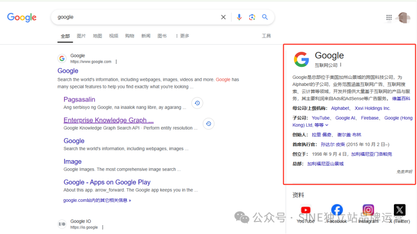Follow the 维基百科 source link
Screen dimensions: 417x234
click(401, 98)
